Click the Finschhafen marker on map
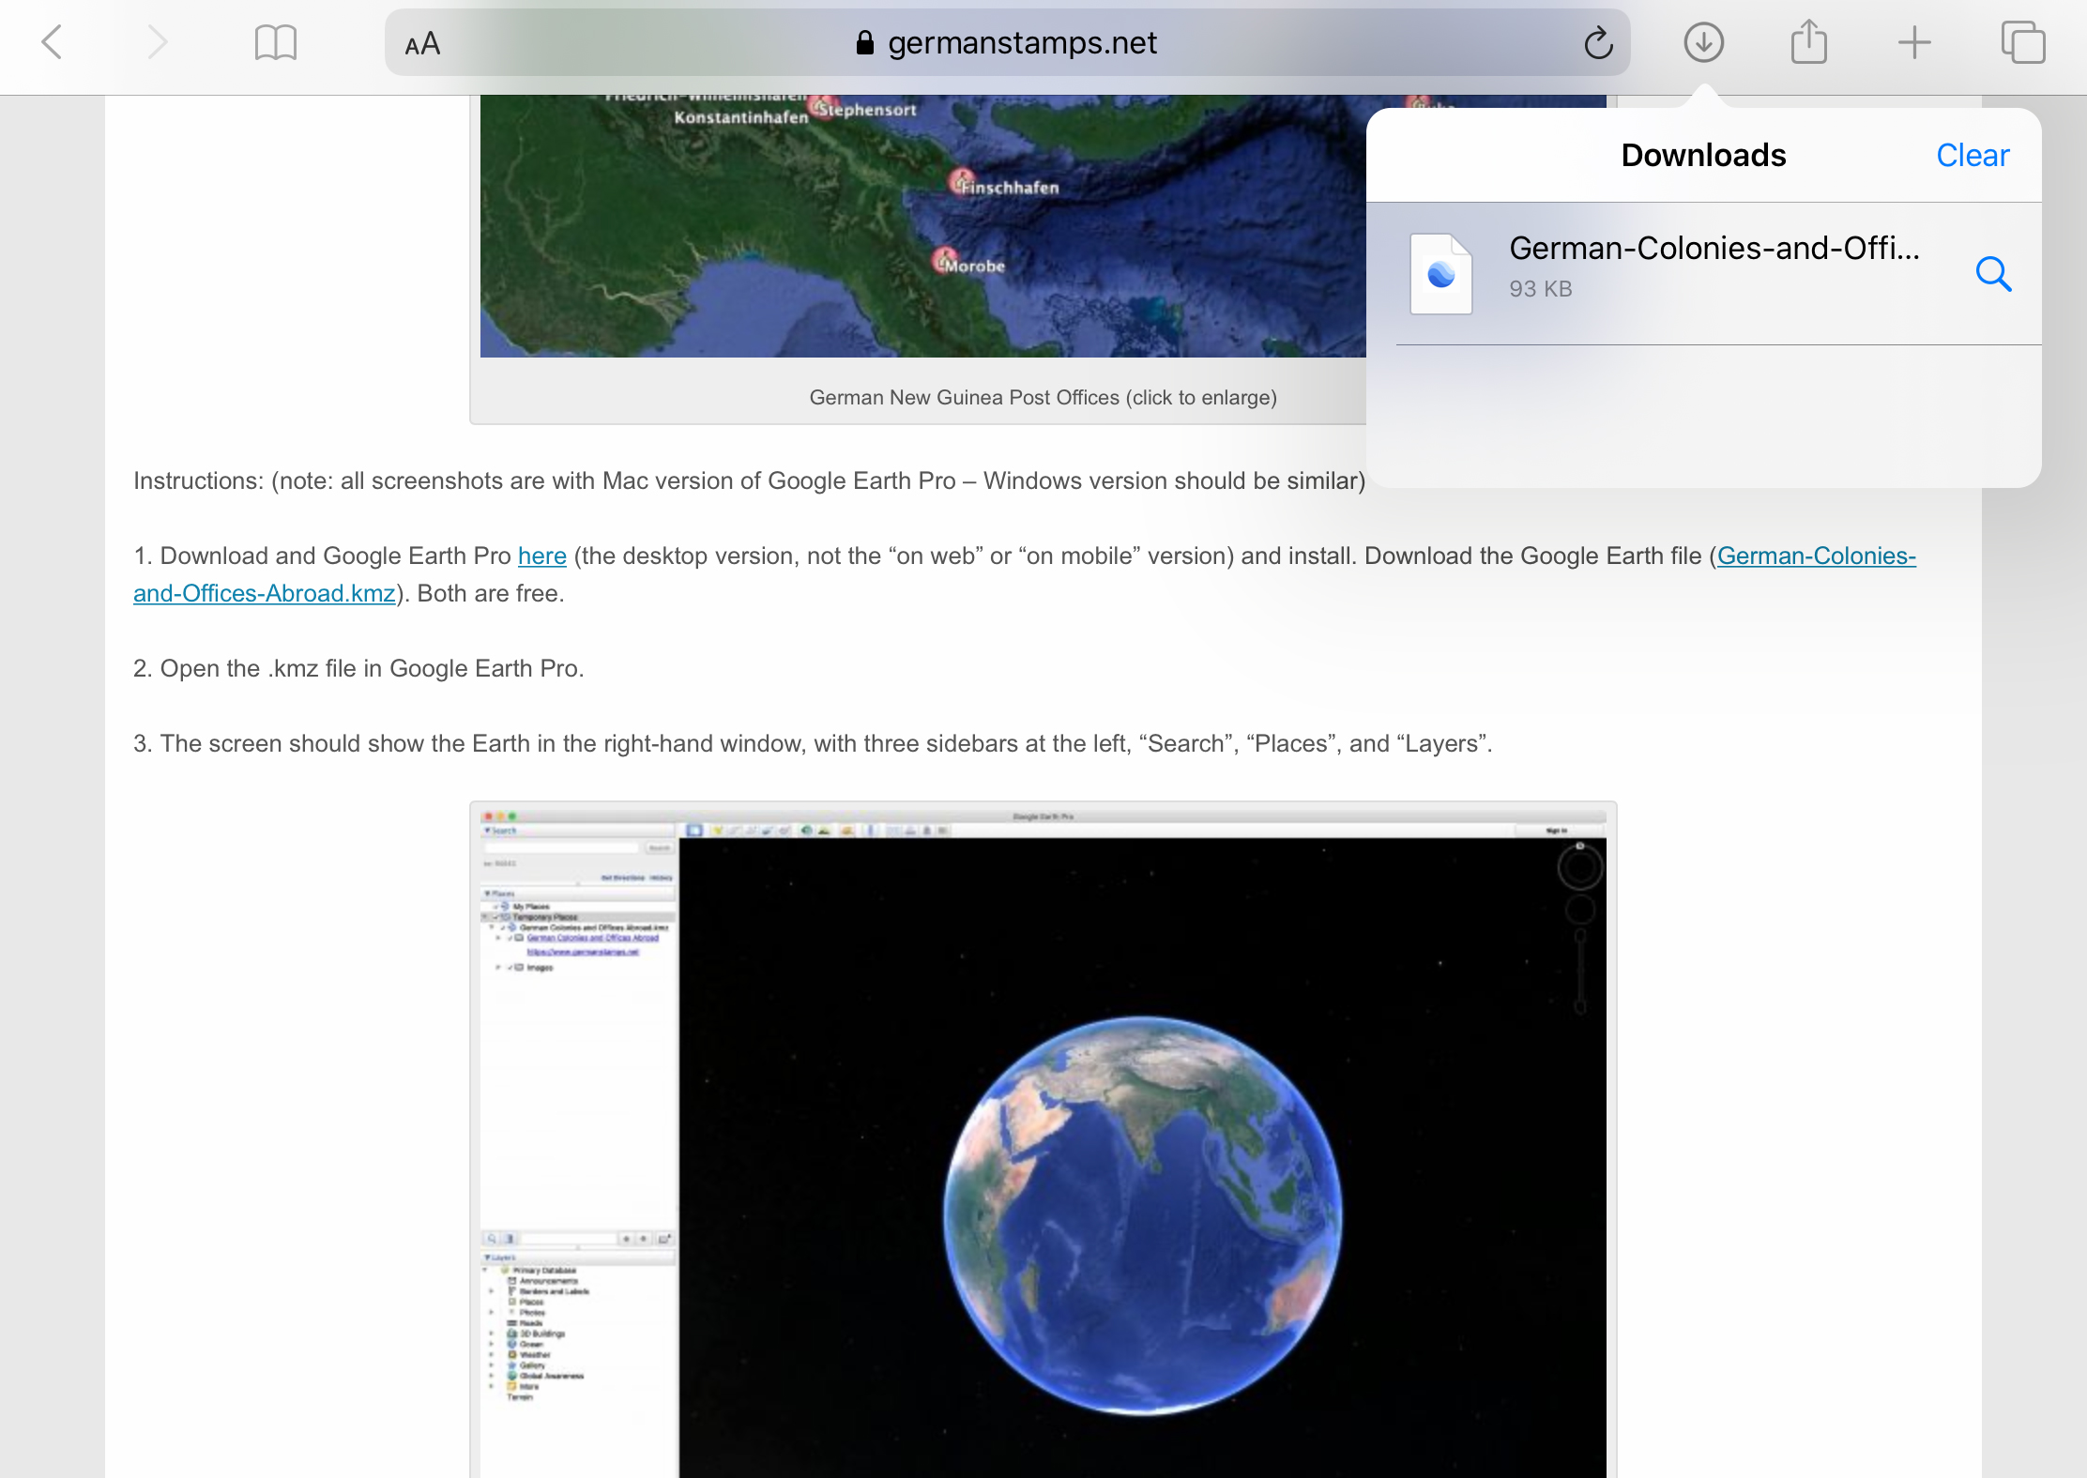This screenshot has height=1478, width=2087. [x=962, y=180]
